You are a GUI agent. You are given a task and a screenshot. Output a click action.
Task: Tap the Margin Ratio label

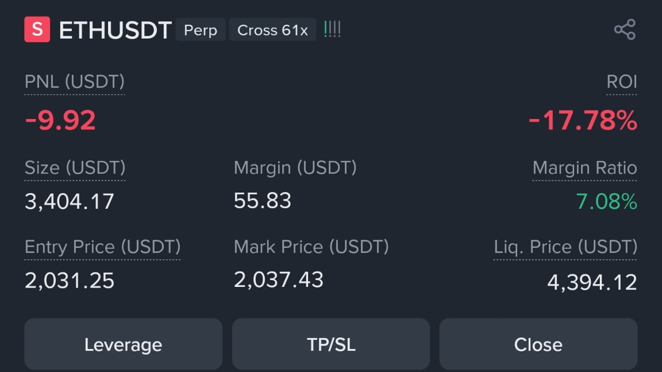point(585,168)
